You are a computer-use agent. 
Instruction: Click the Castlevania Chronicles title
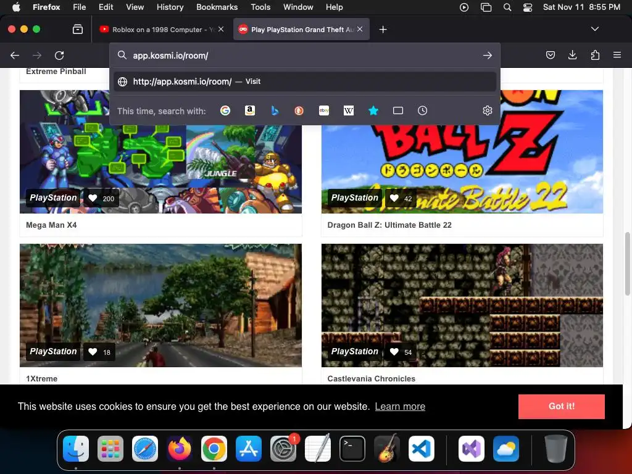pos(371,378)
